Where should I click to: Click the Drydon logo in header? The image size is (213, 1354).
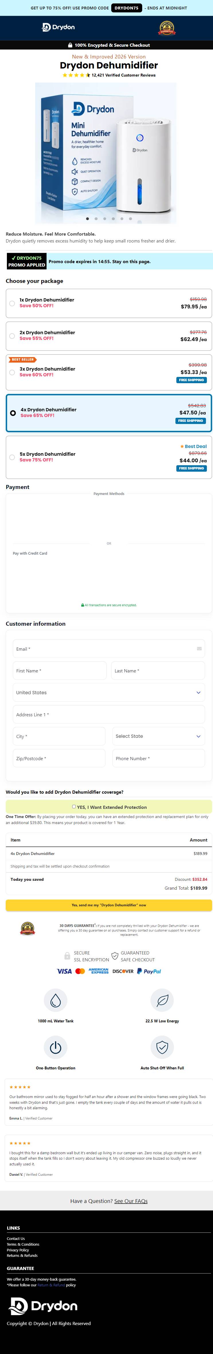pos(58,27)
